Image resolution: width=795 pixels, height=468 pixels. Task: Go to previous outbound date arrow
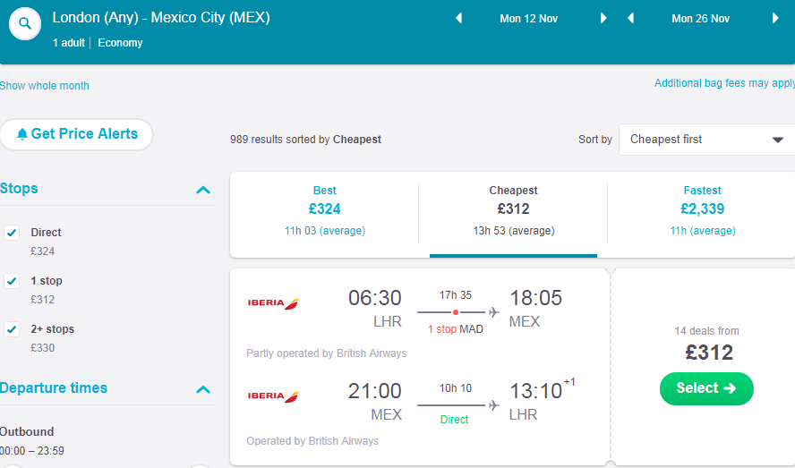pos(459,19)
